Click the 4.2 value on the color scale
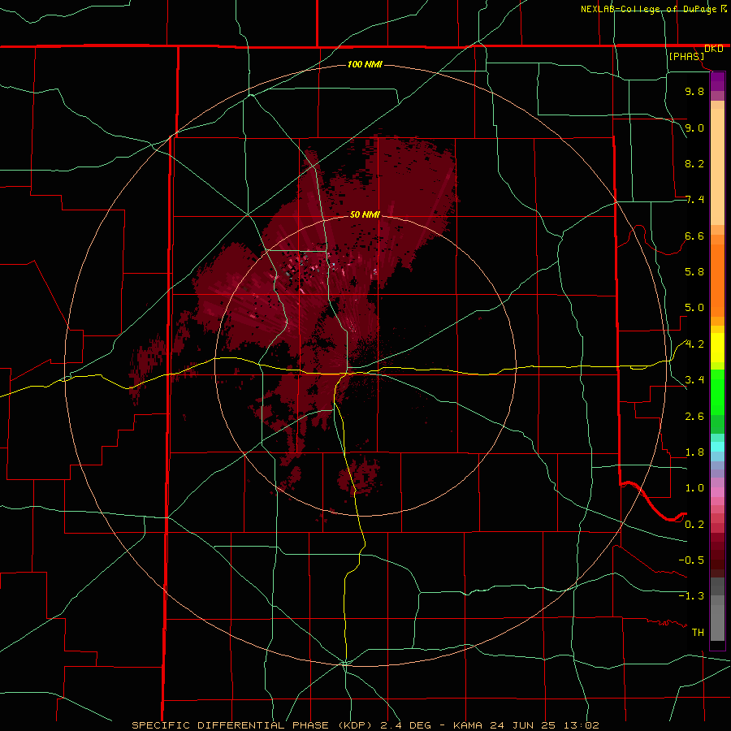 (694, 344)
